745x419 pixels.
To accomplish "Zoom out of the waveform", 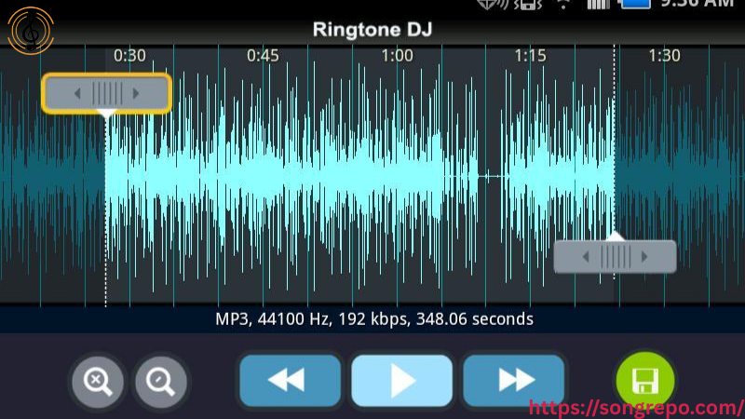I will pyautogui.click(x=161, y=382).
